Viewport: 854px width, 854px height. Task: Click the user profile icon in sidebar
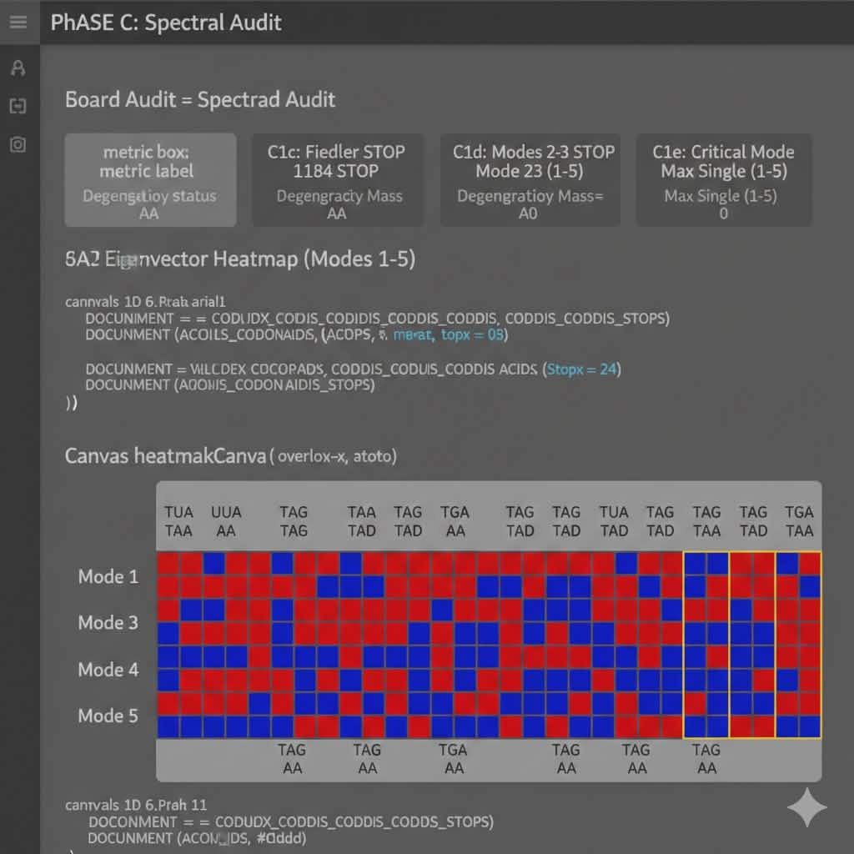pyautogui.click(x=18, y=68)
